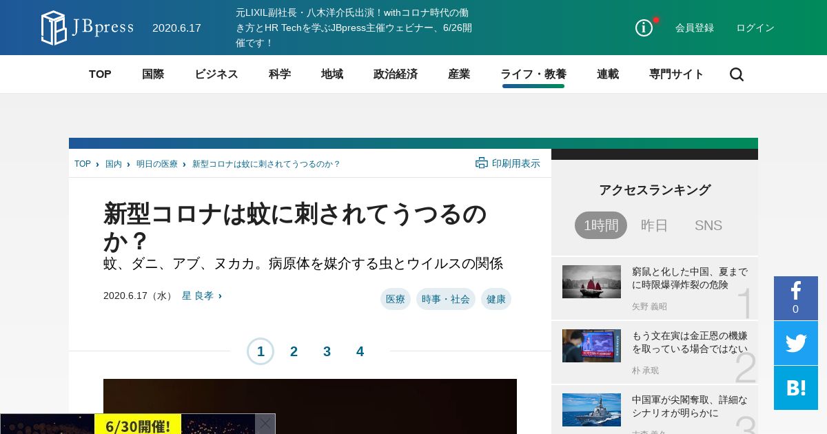
Task: Select the 1時間 ranking tab
Action: [601, 225]
